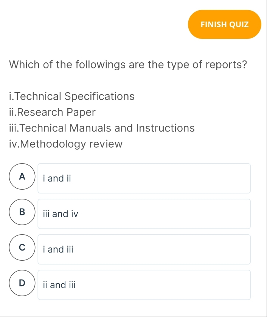
Task: Click the answer box beside circle A
Action: [x=144, y=178]
